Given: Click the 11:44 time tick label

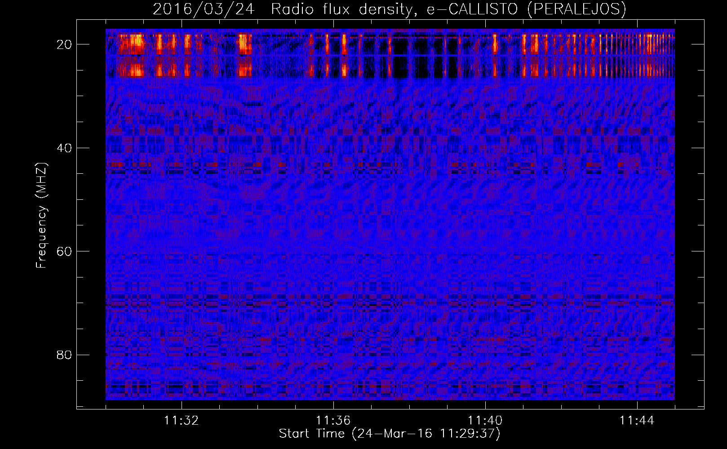Looking at the screenshot, I should [x=637, y=421].
